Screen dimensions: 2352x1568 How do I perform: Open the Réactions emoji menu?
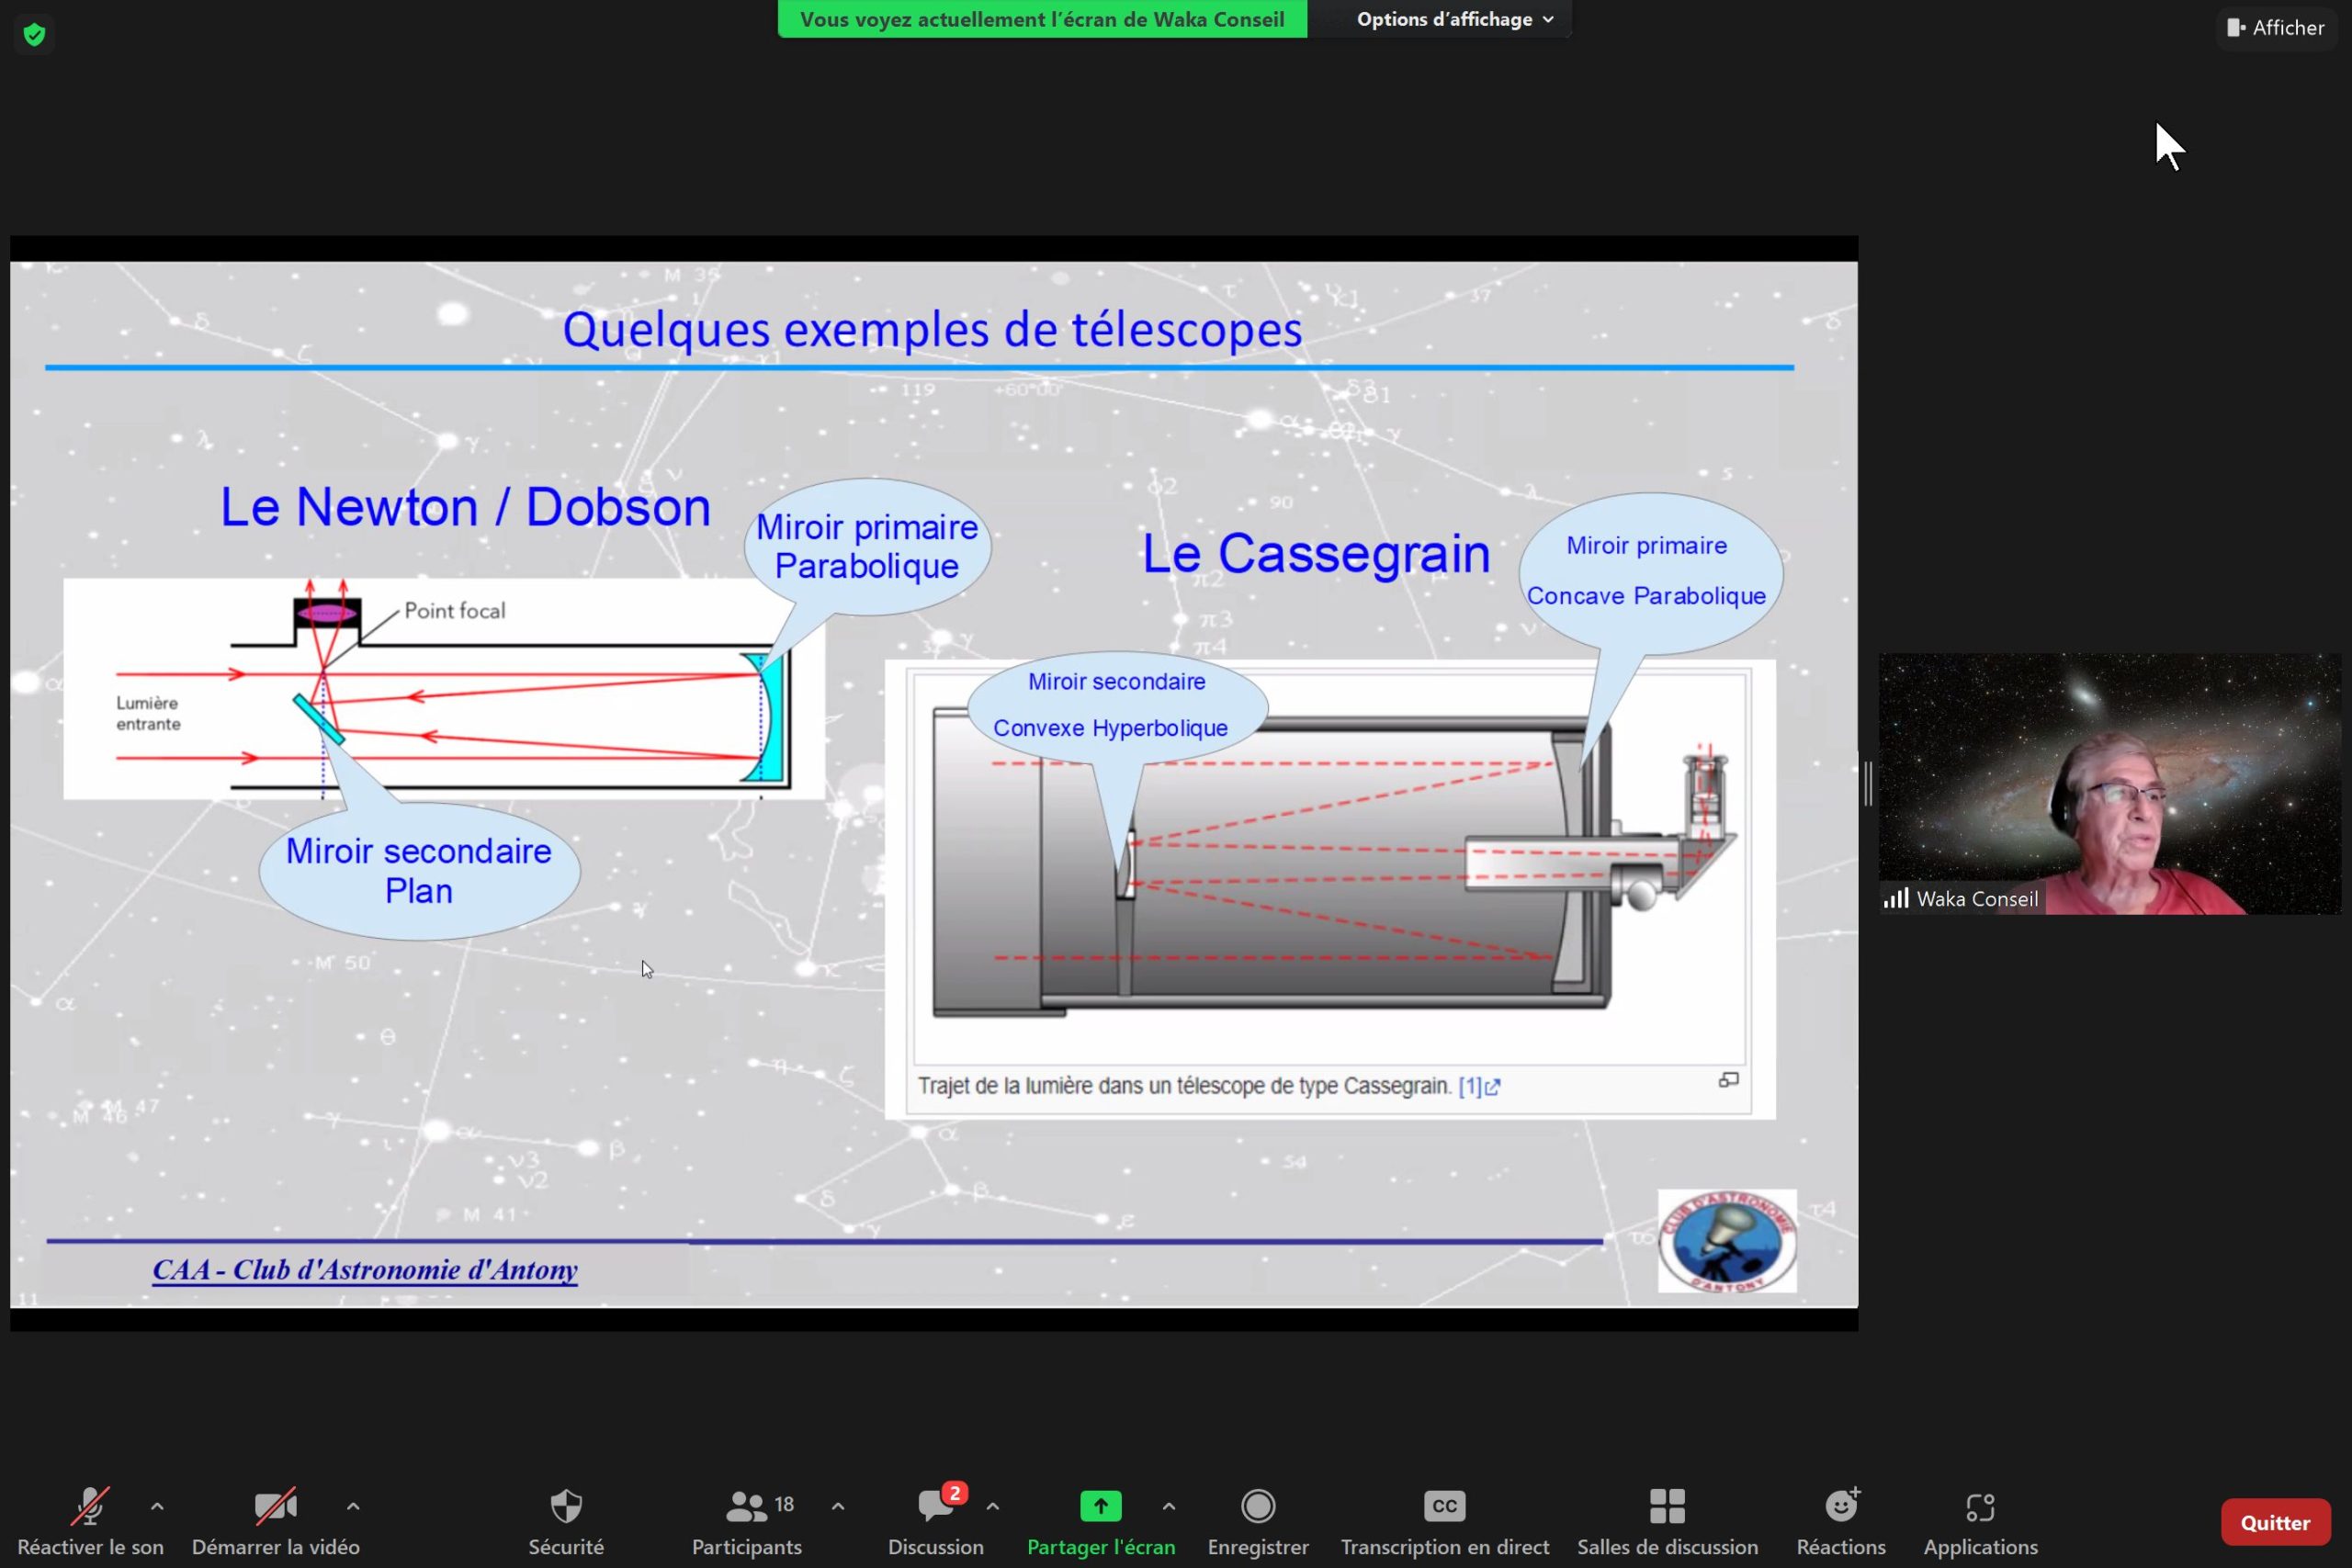coord(1841,1521)
